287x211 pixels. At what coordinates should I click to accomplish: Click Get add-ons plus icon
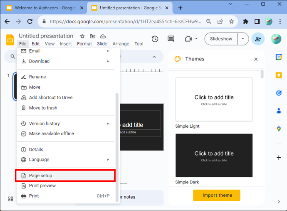[279, 158]
